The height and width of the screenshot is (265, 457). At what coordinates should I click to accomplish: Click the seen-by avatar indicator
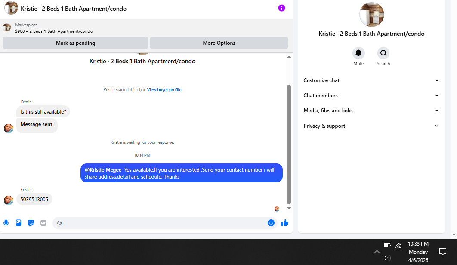click(277, 209)
